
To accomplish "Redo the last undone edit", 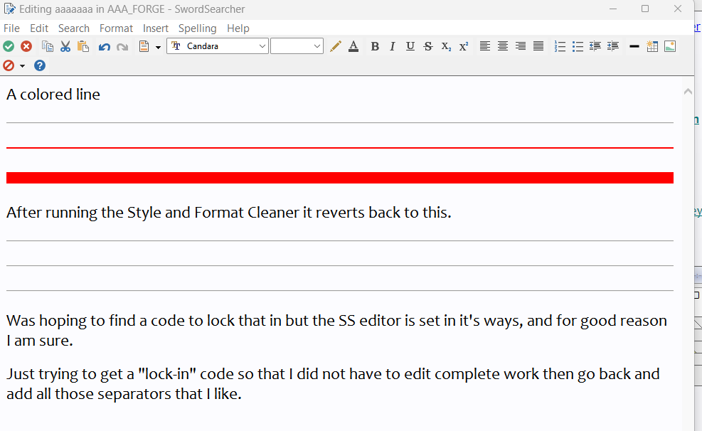I will coord(122,47).
